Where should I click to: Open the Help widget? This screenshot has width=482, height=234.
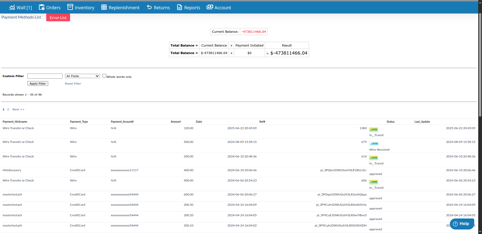[462, 223]
